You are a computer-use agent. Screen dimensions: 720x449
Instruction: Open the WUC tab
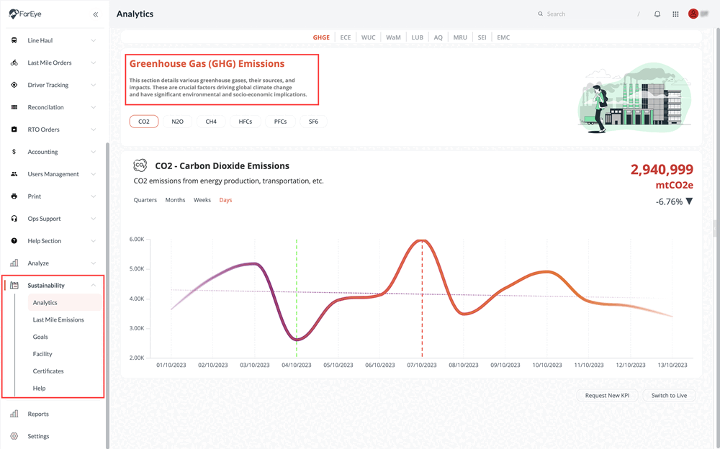coord(368,37)
